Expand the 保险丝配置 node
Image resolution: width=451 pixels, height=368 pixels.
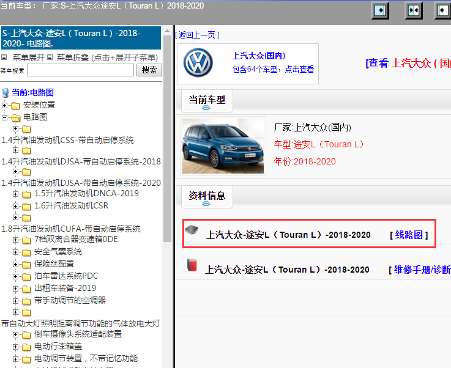click(15, 264)
